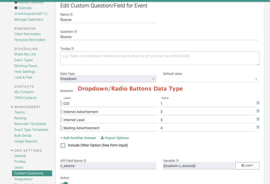Image resolution: width=270 pixels, height=184 pixels.
Task: Edit value field containing 3
Action: (x=208, y=120)
